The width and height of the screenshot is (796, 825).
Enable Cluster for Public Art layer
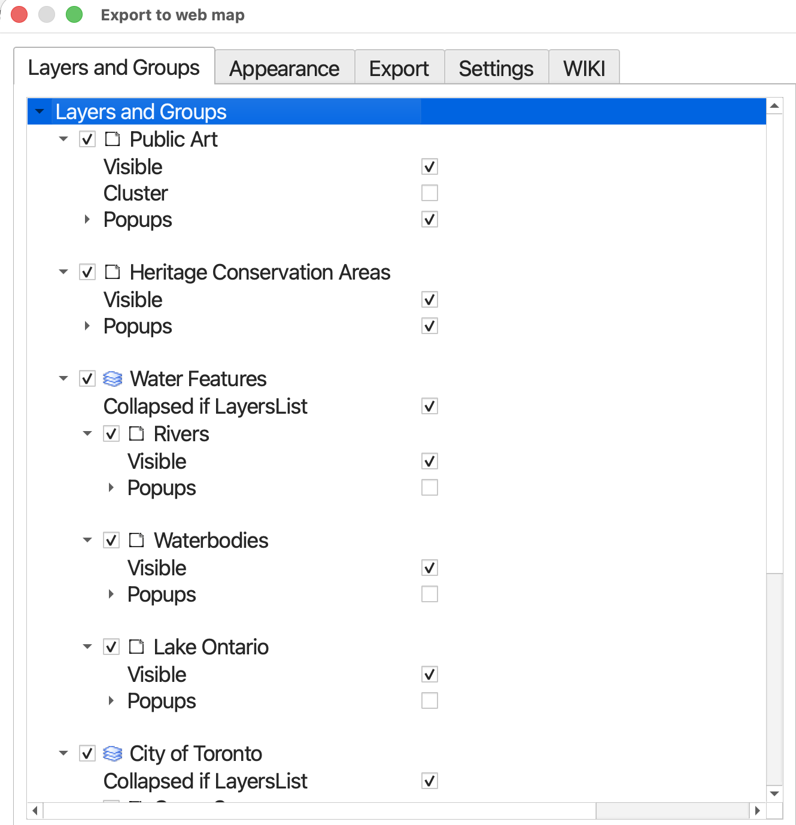point(430,193)
